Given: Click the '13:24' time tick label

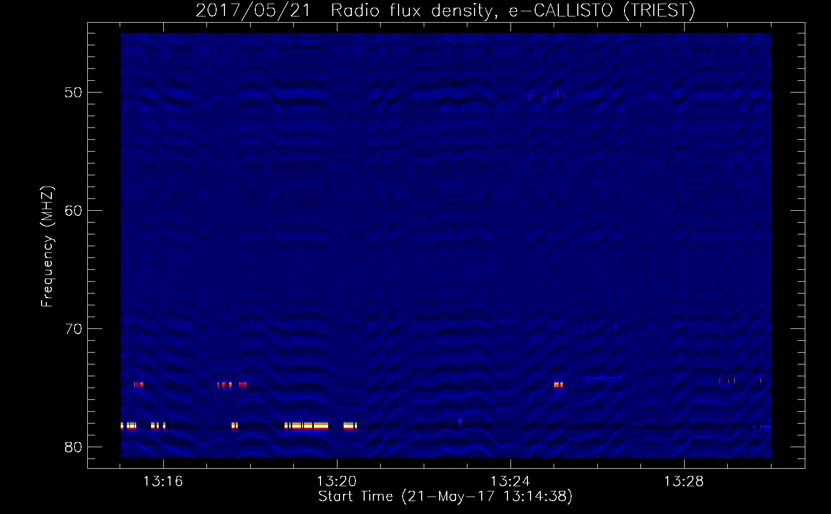Looking at the screenshot, I should click(x=510, y=481).
